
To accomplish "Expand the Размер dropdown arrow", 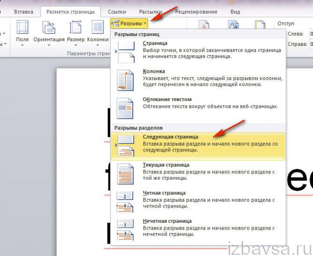I will point(75,45).
